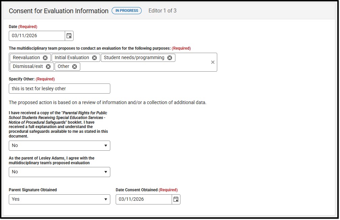
Task: Select the Editor 1 of 3 label
Action: [163, 10]
